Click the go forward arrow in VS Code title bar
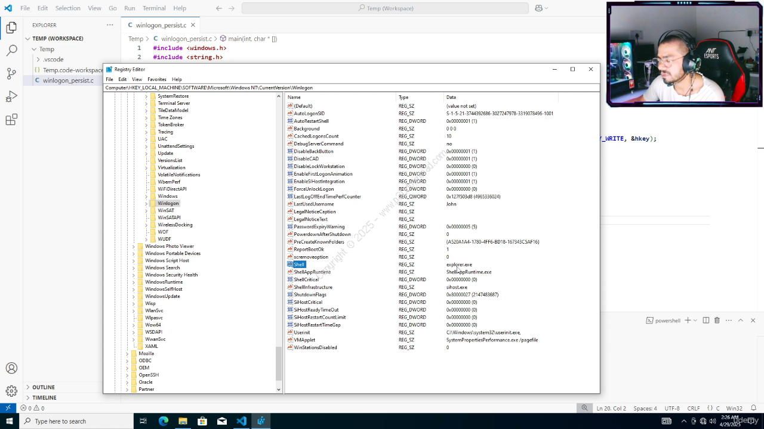 [x=232, y=8]
